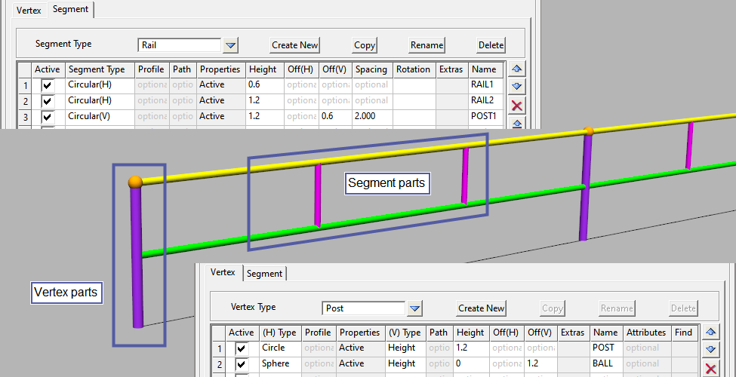This screenshot has height=377, width=736.
Task: Open the Vertex Type dropdown arrow
Action: click(414, 308)
